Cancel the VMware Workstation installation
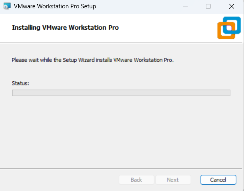 click(218, 180)
